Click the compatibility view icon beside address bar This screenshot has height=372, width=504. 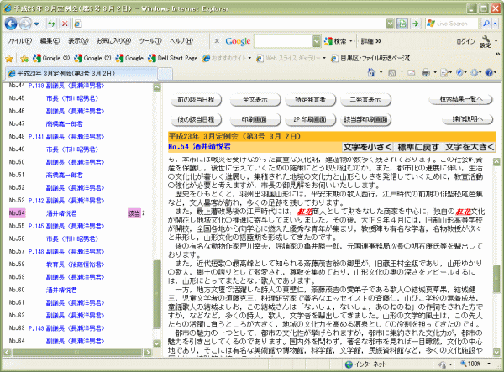[x=402, y=24]
